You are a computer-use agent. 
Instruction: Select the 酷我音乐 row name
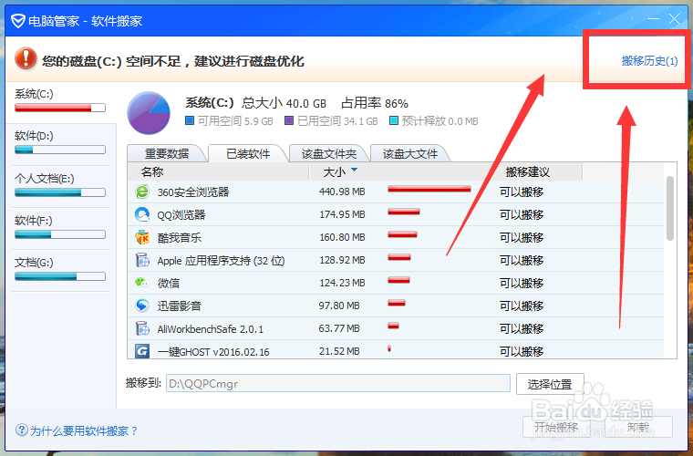[180, 238]
